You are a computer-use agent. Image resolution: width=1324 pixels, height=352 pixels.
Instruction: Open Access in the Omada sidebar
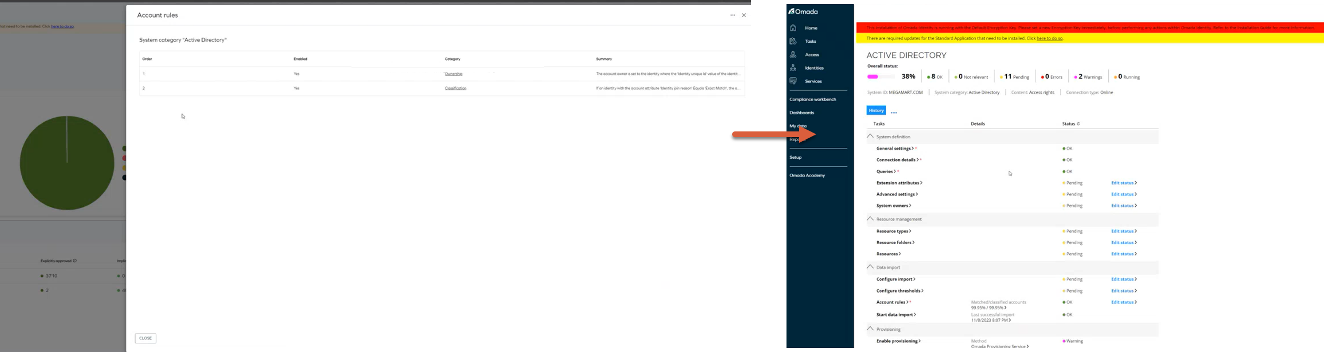(812, 55)
